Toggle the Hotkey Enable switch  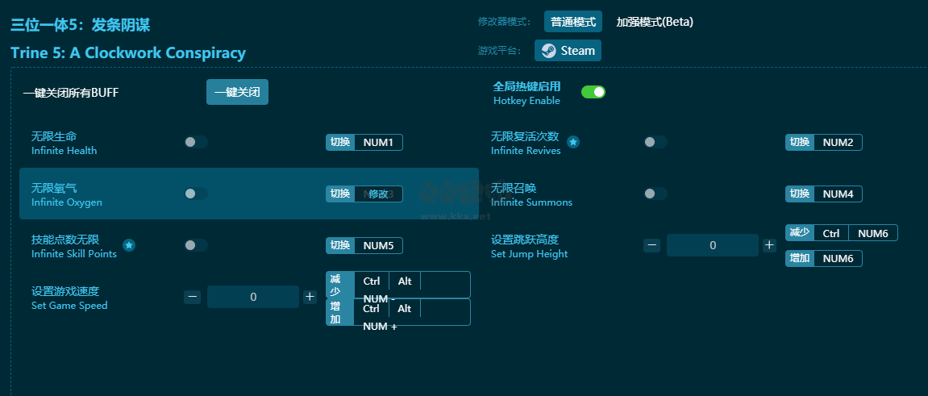click(x=593, y=92)
